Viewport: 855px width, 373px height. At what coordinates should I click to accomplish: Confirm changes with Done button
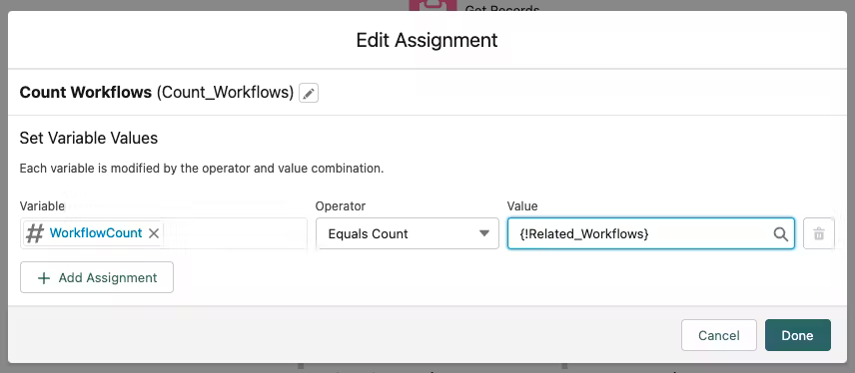point(797,335)
